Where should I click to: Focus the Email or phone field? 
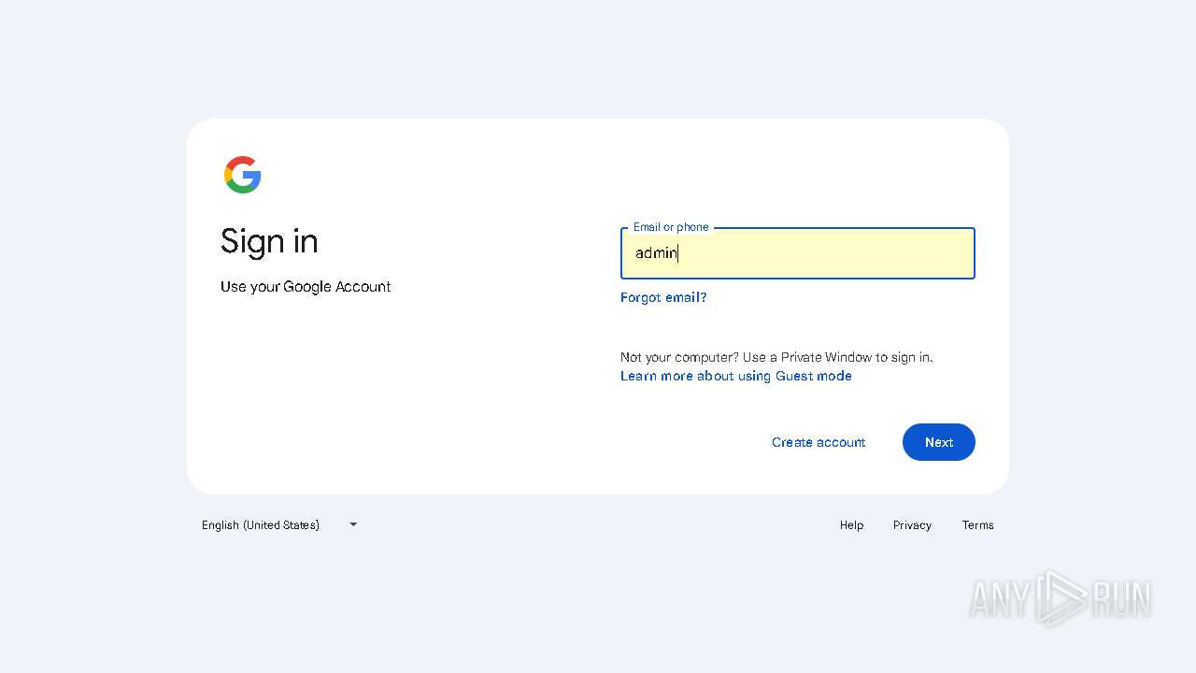(x=798, y=253)
